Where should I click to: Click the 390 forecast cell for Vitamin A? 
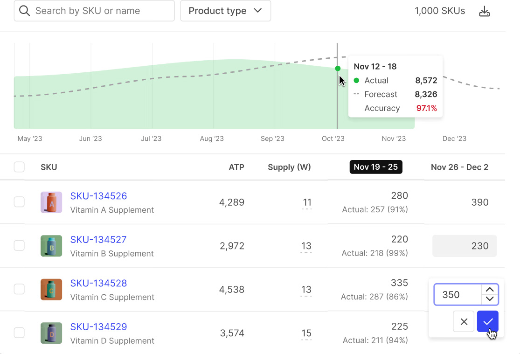coord(479,202)
